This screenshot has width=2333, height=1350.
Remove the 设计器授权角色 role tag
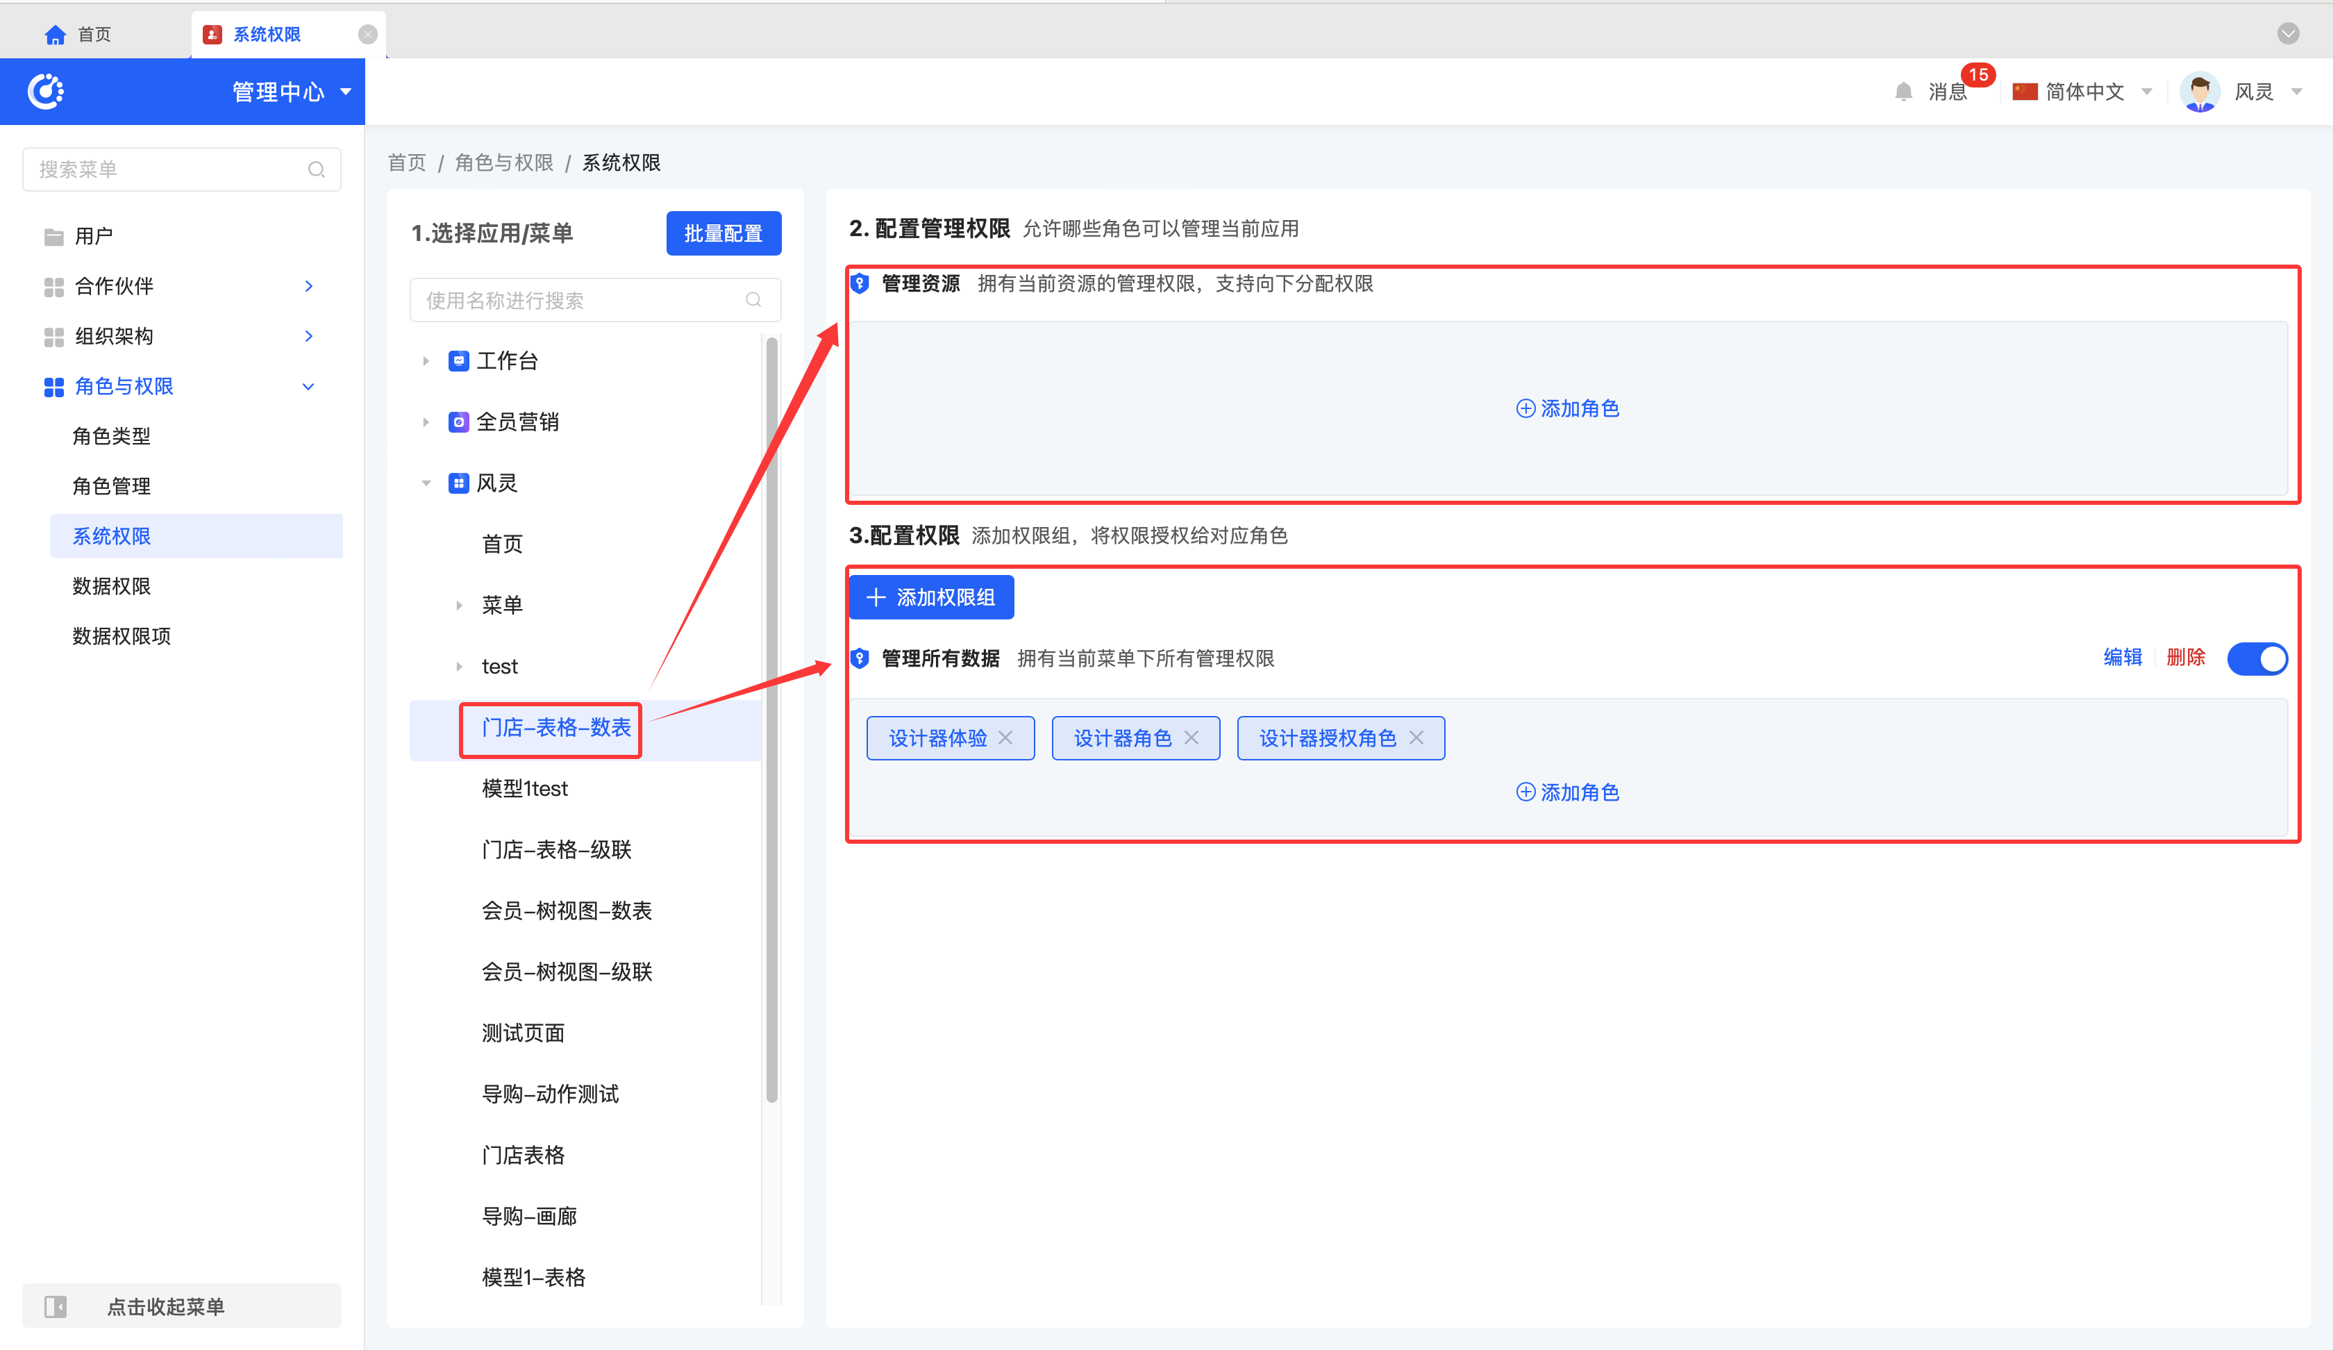1416,738
